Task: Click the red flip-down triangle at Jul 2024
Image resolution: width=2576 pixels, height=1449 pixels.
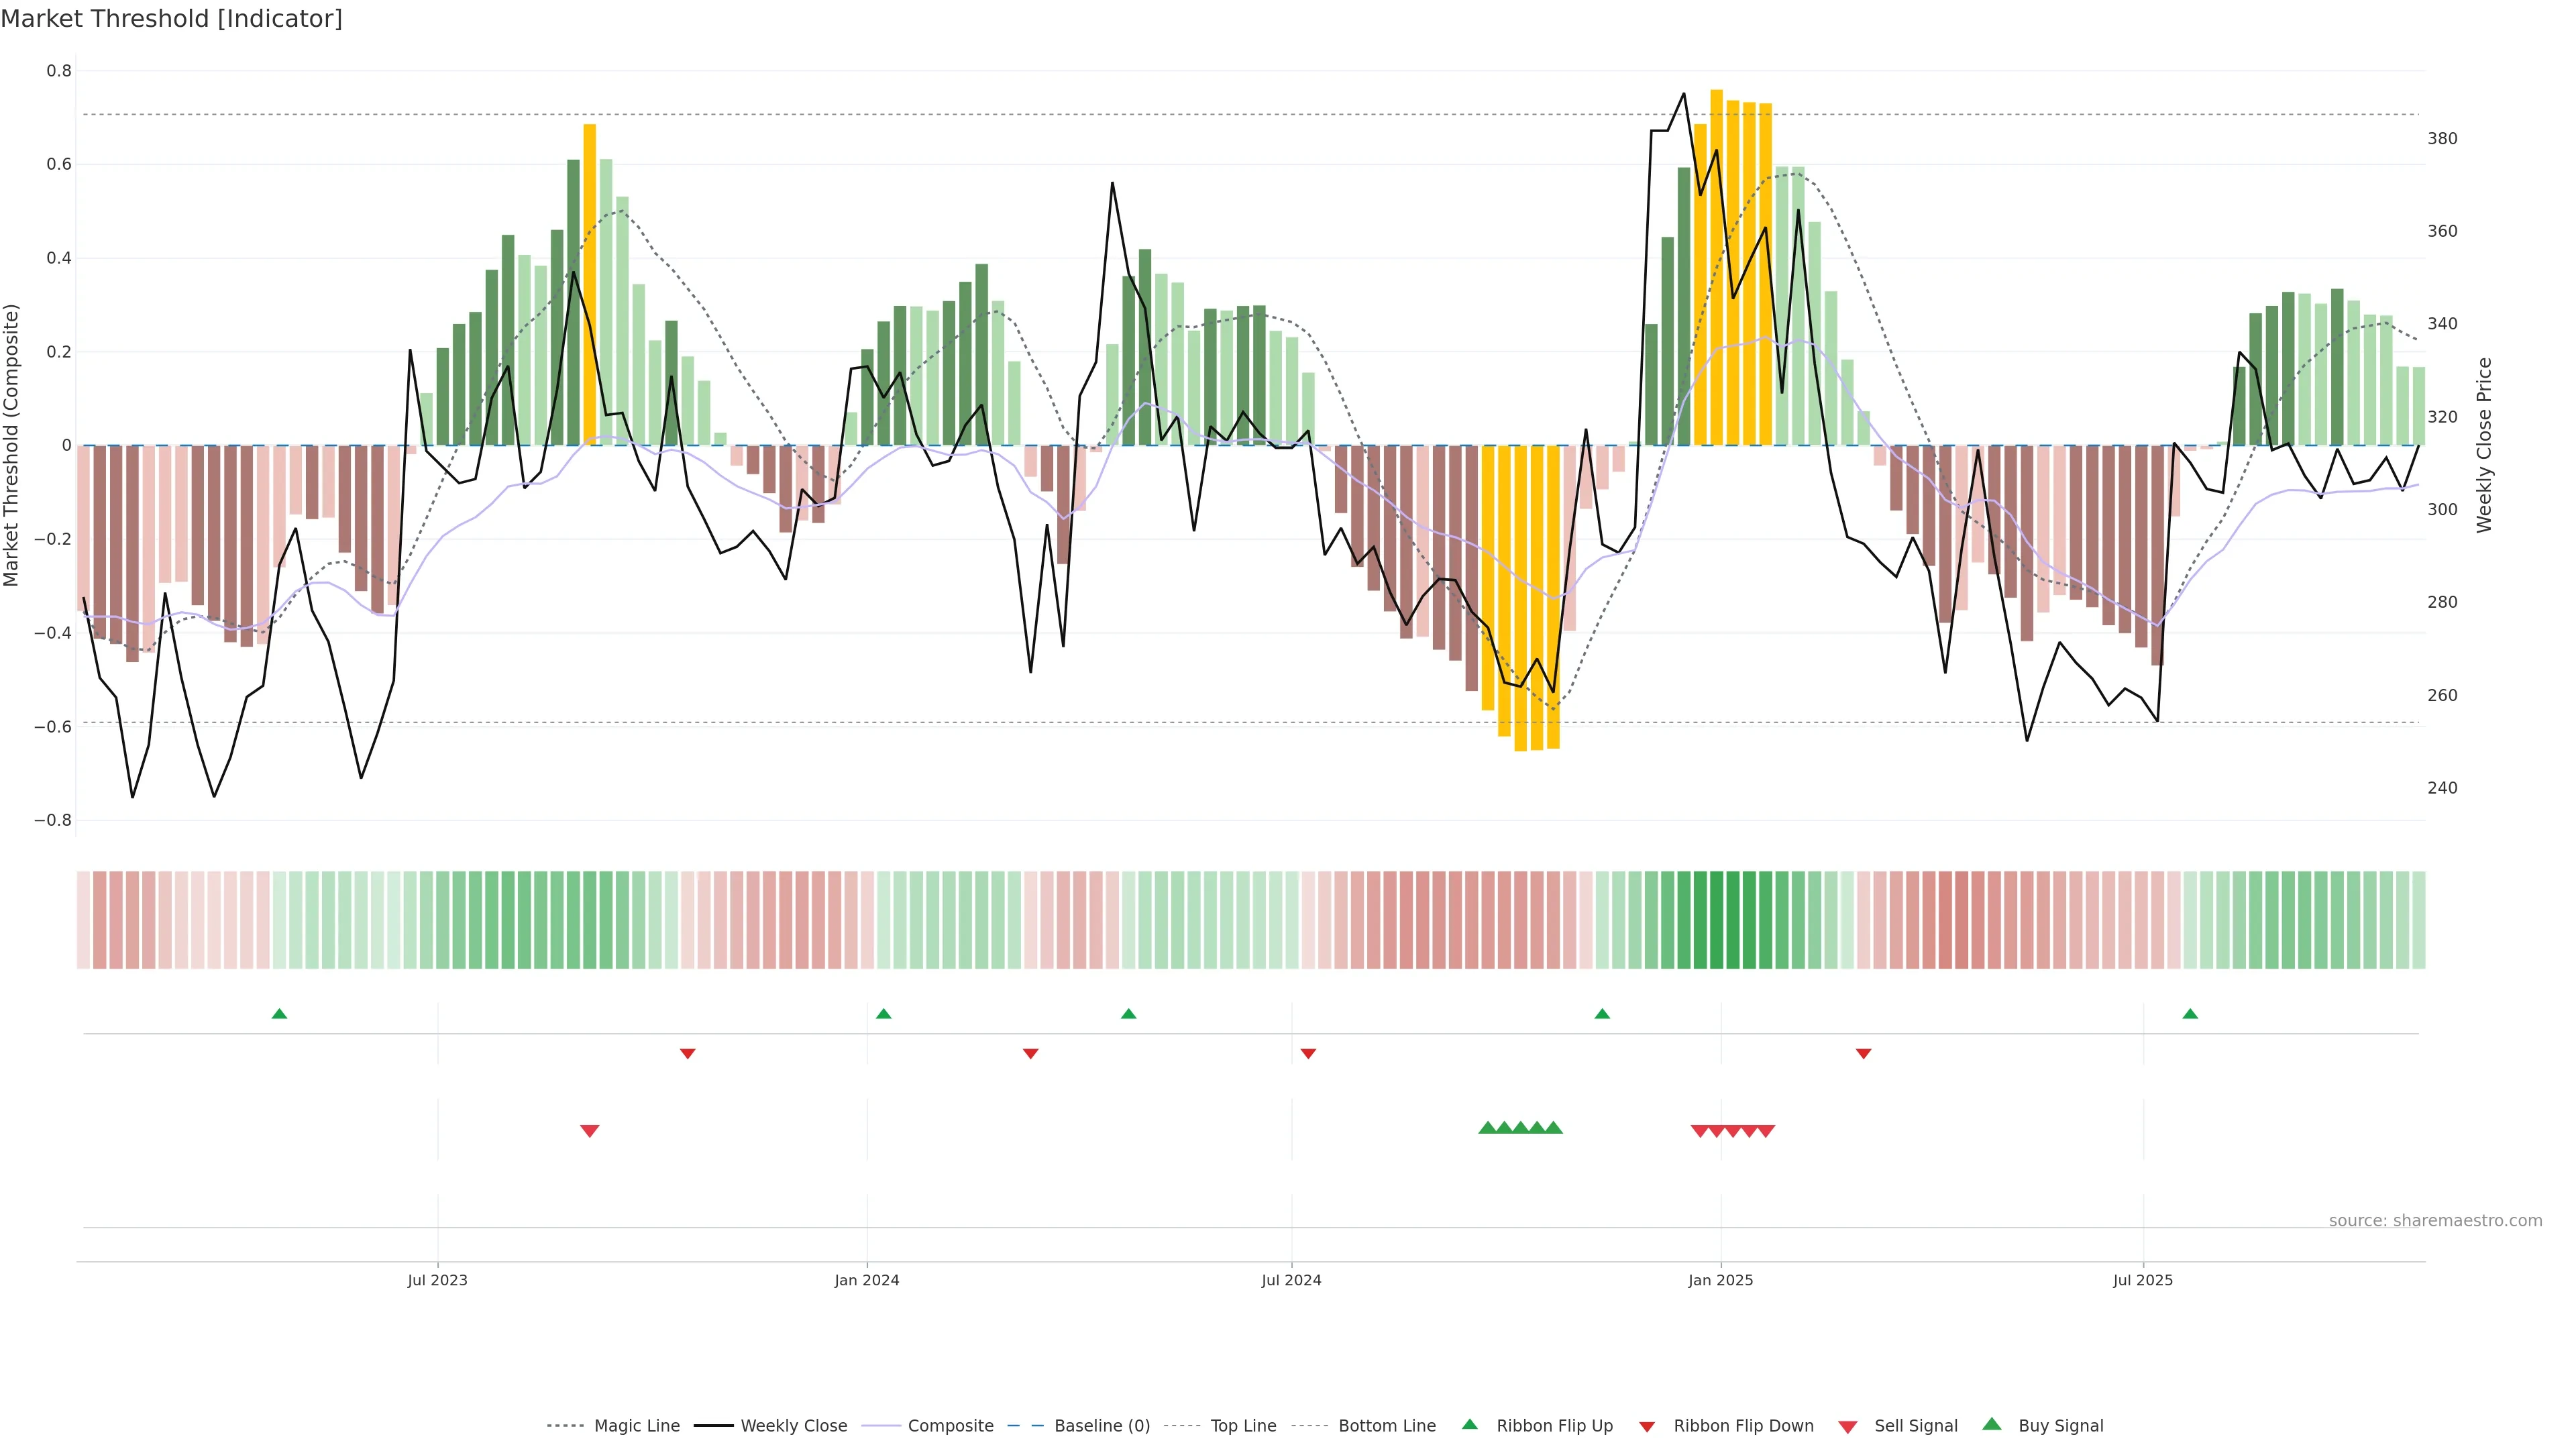Action: click(x=1308, y=1053)
